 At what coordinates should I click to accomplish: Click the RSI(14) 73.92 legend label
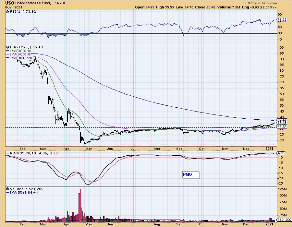pos(23,11)
